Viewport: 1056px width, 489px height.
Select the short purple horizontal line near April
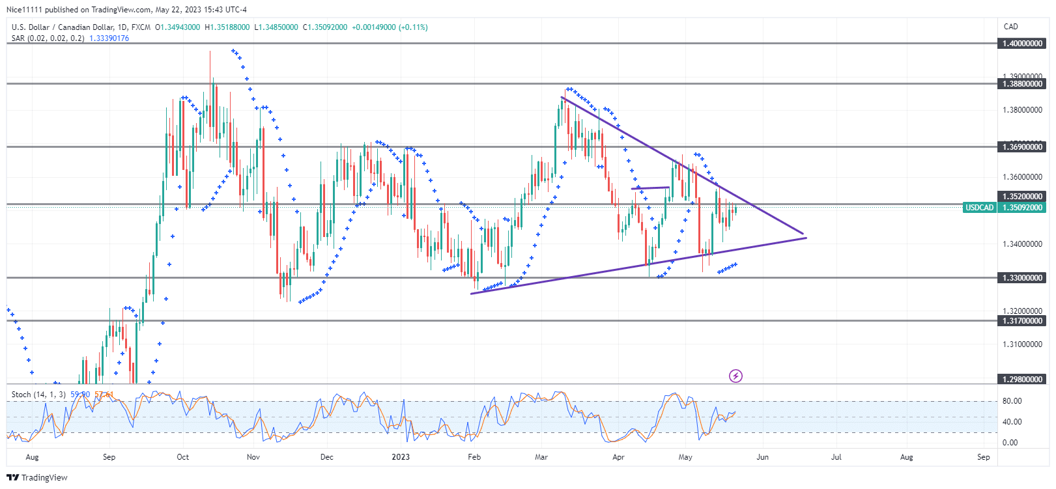650,188
